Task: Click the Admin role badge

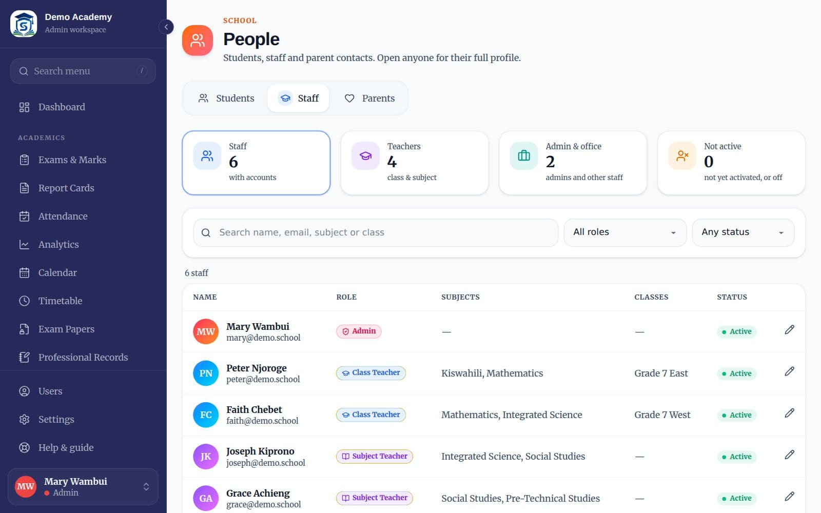Action: pos(359,331)
